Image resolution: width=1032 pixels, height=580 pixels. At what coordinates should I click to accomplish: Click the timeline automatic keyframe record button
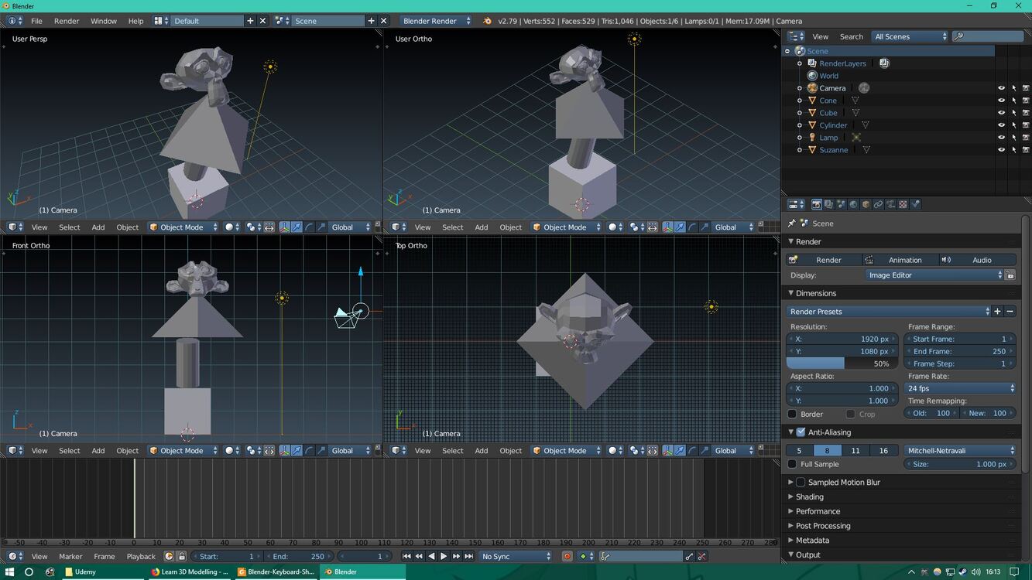pos(567,556)
